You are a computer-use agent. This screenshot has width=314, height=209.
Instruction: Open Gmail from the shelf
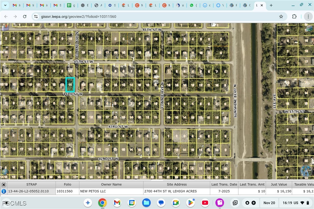[x=117, y=203]
